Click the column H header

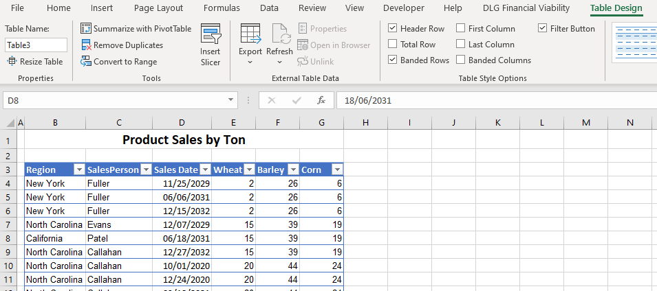pyautogui.click(x=365, y=123)
